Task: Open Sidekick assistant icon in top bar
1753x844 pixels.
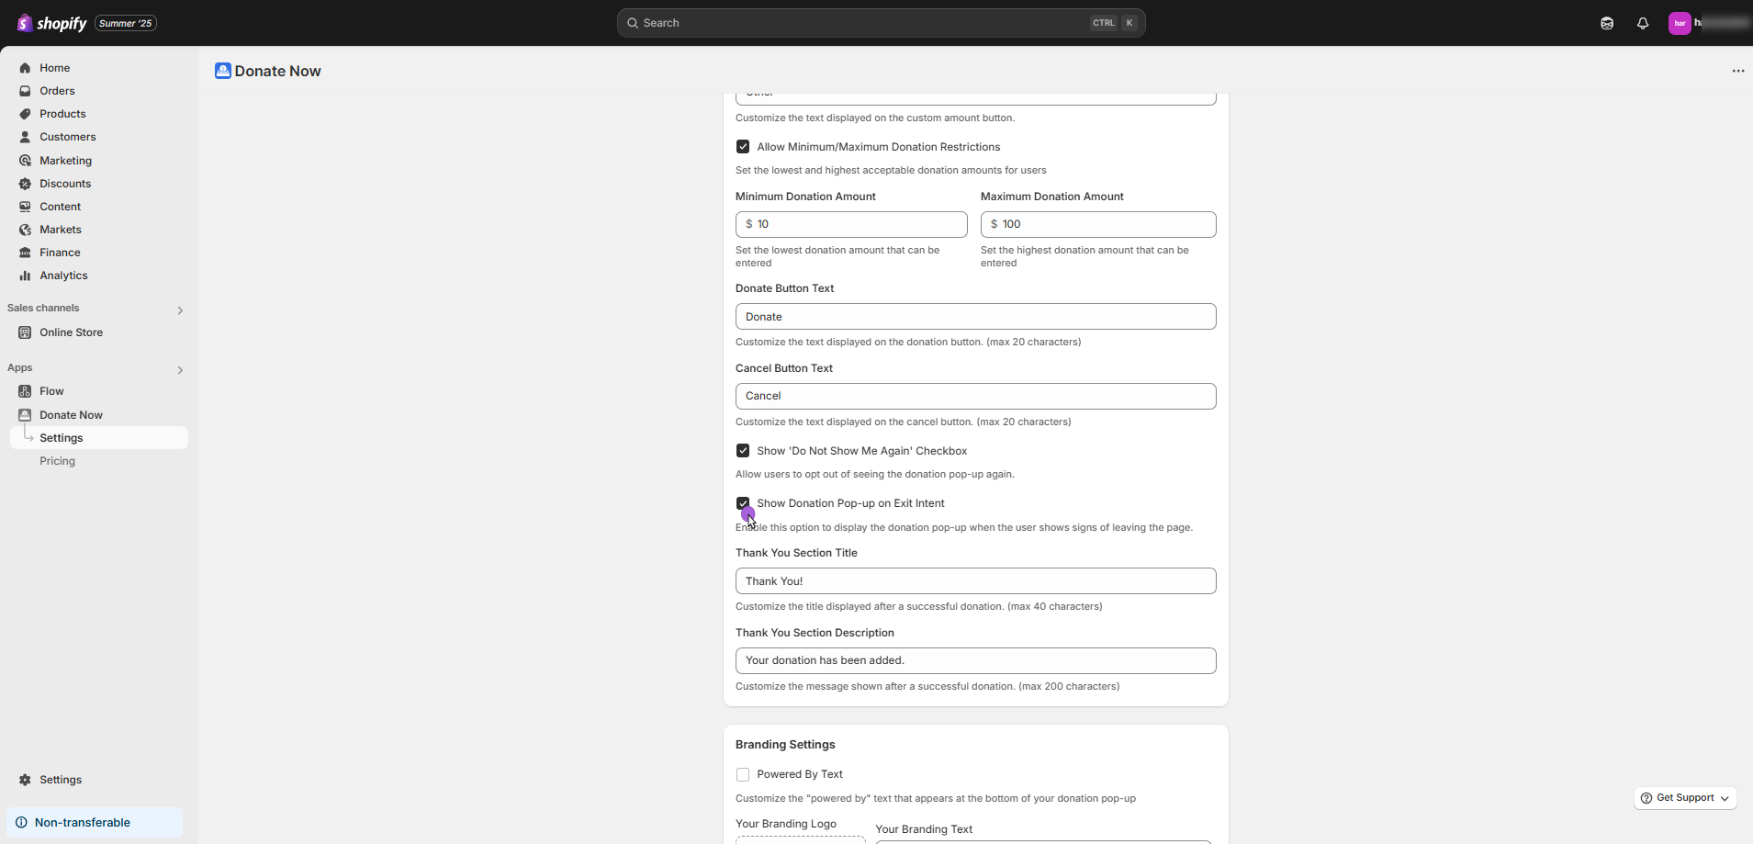Action: [1607, 23]
